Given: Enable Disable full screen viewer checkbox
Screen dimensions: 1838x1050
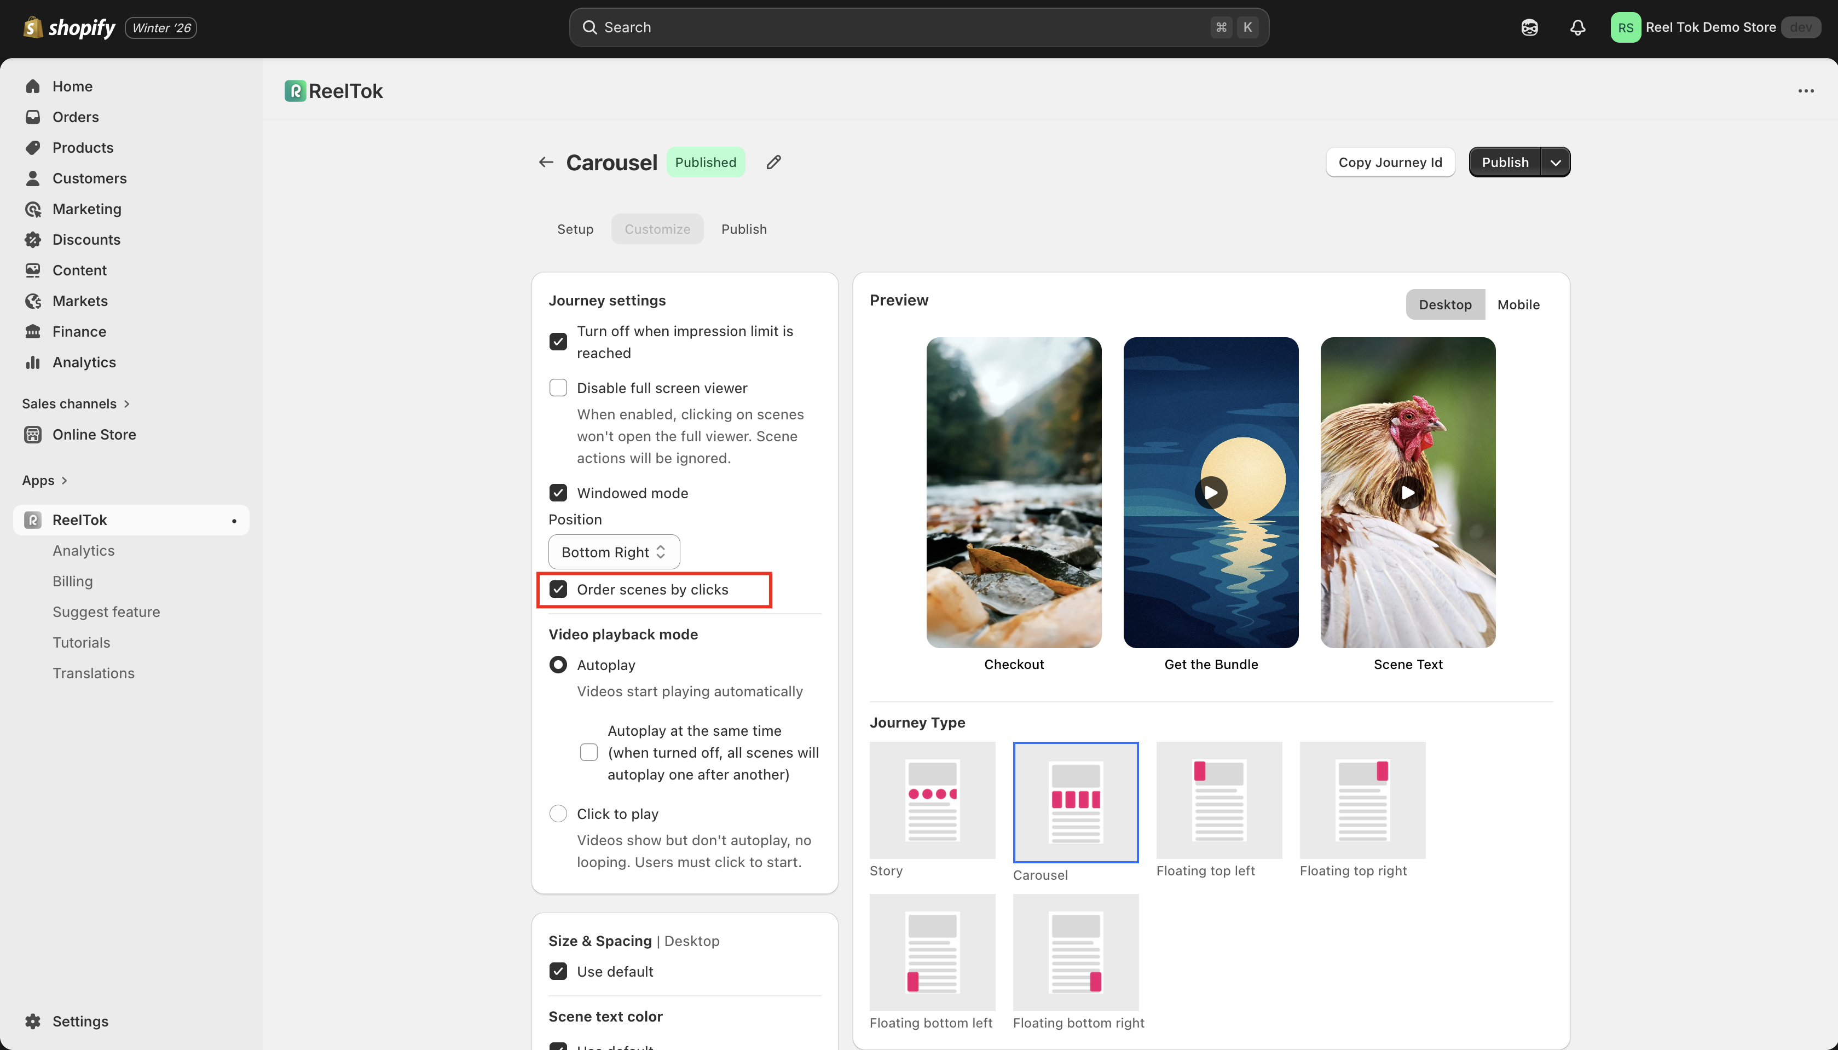Looking at the screenshot, I should click(558, 388).
